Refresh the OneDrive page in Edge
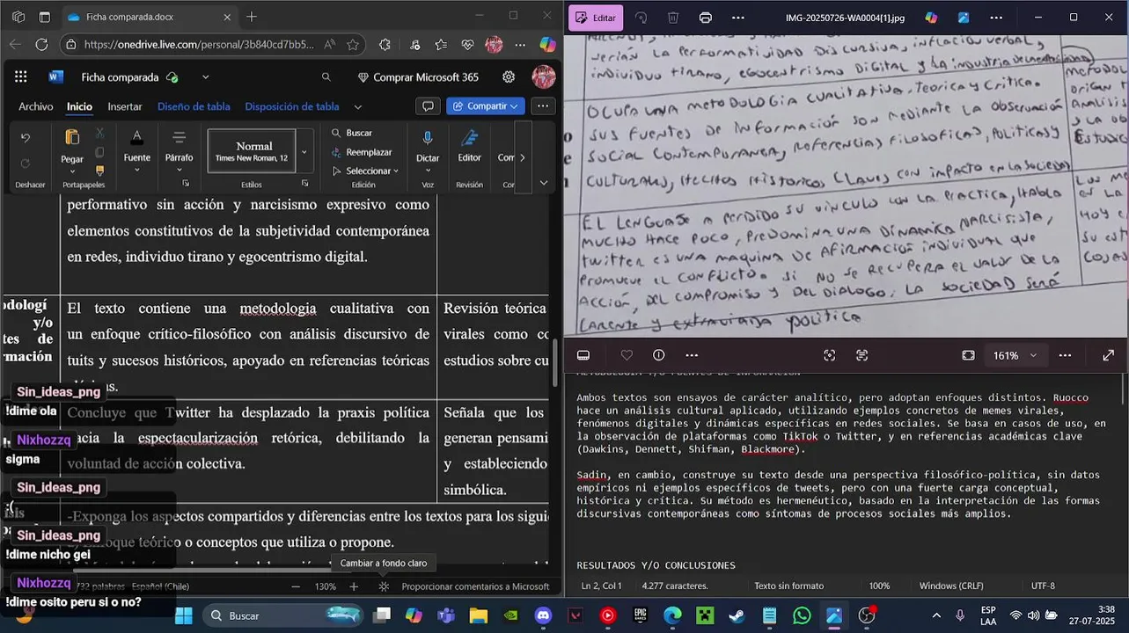1129x633 pixels. (x=41, y=44)
